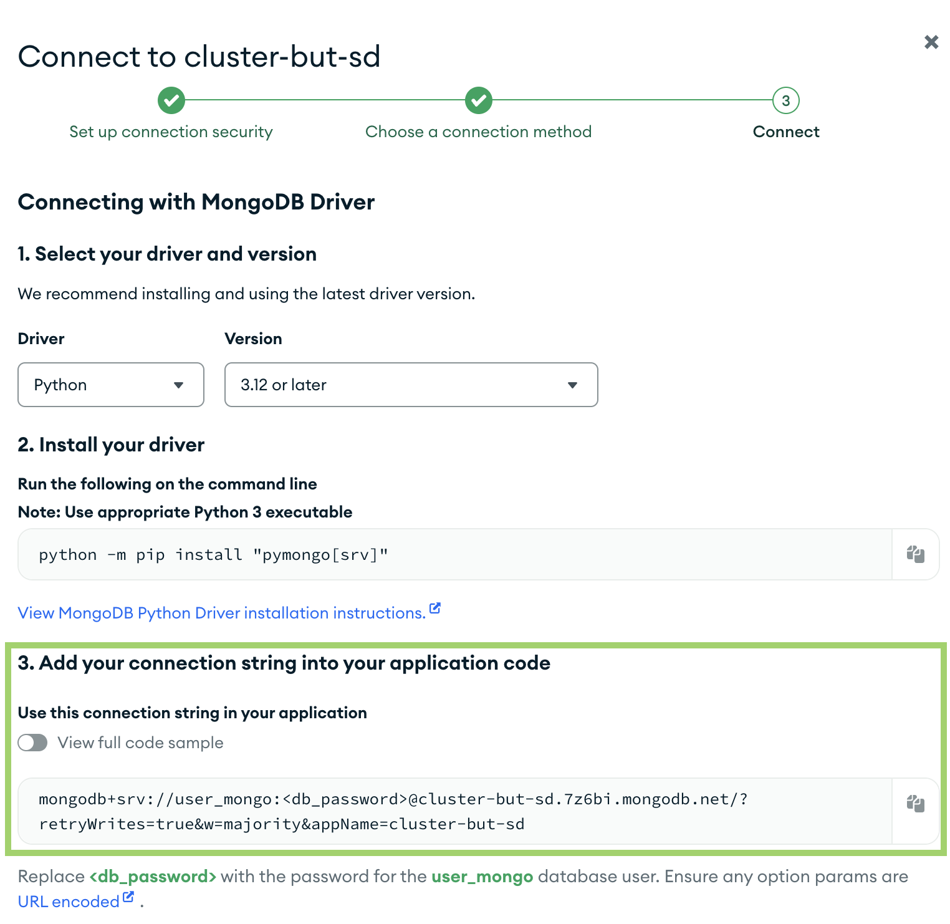
Task: Open the Version dropdown showing 3.12 or later
Action: click(411, 385)
